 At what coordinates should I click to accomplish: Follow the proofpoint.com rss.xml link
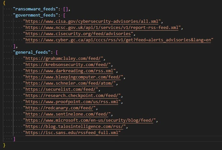pos(72,102)
